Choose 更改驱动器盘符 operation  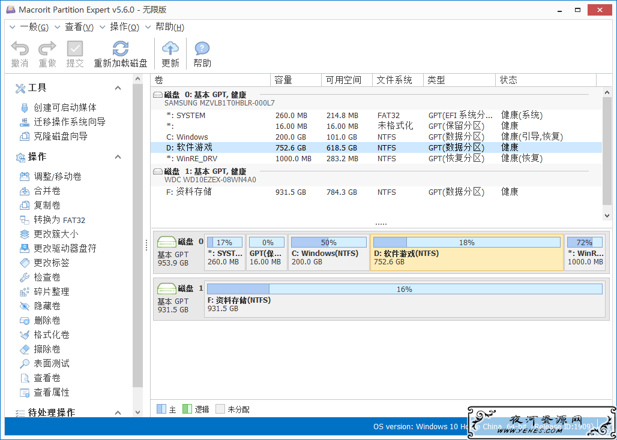coord(58,248)
